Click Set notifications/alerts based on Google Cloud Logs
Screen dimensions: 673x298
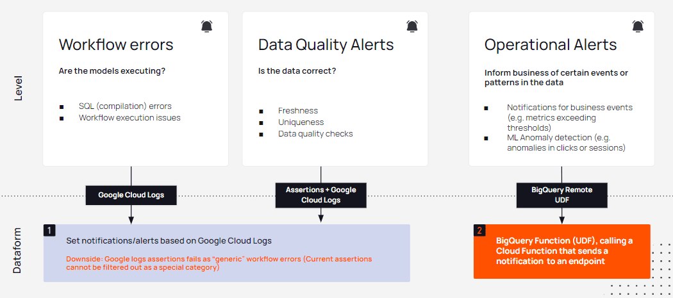point(169,241)
